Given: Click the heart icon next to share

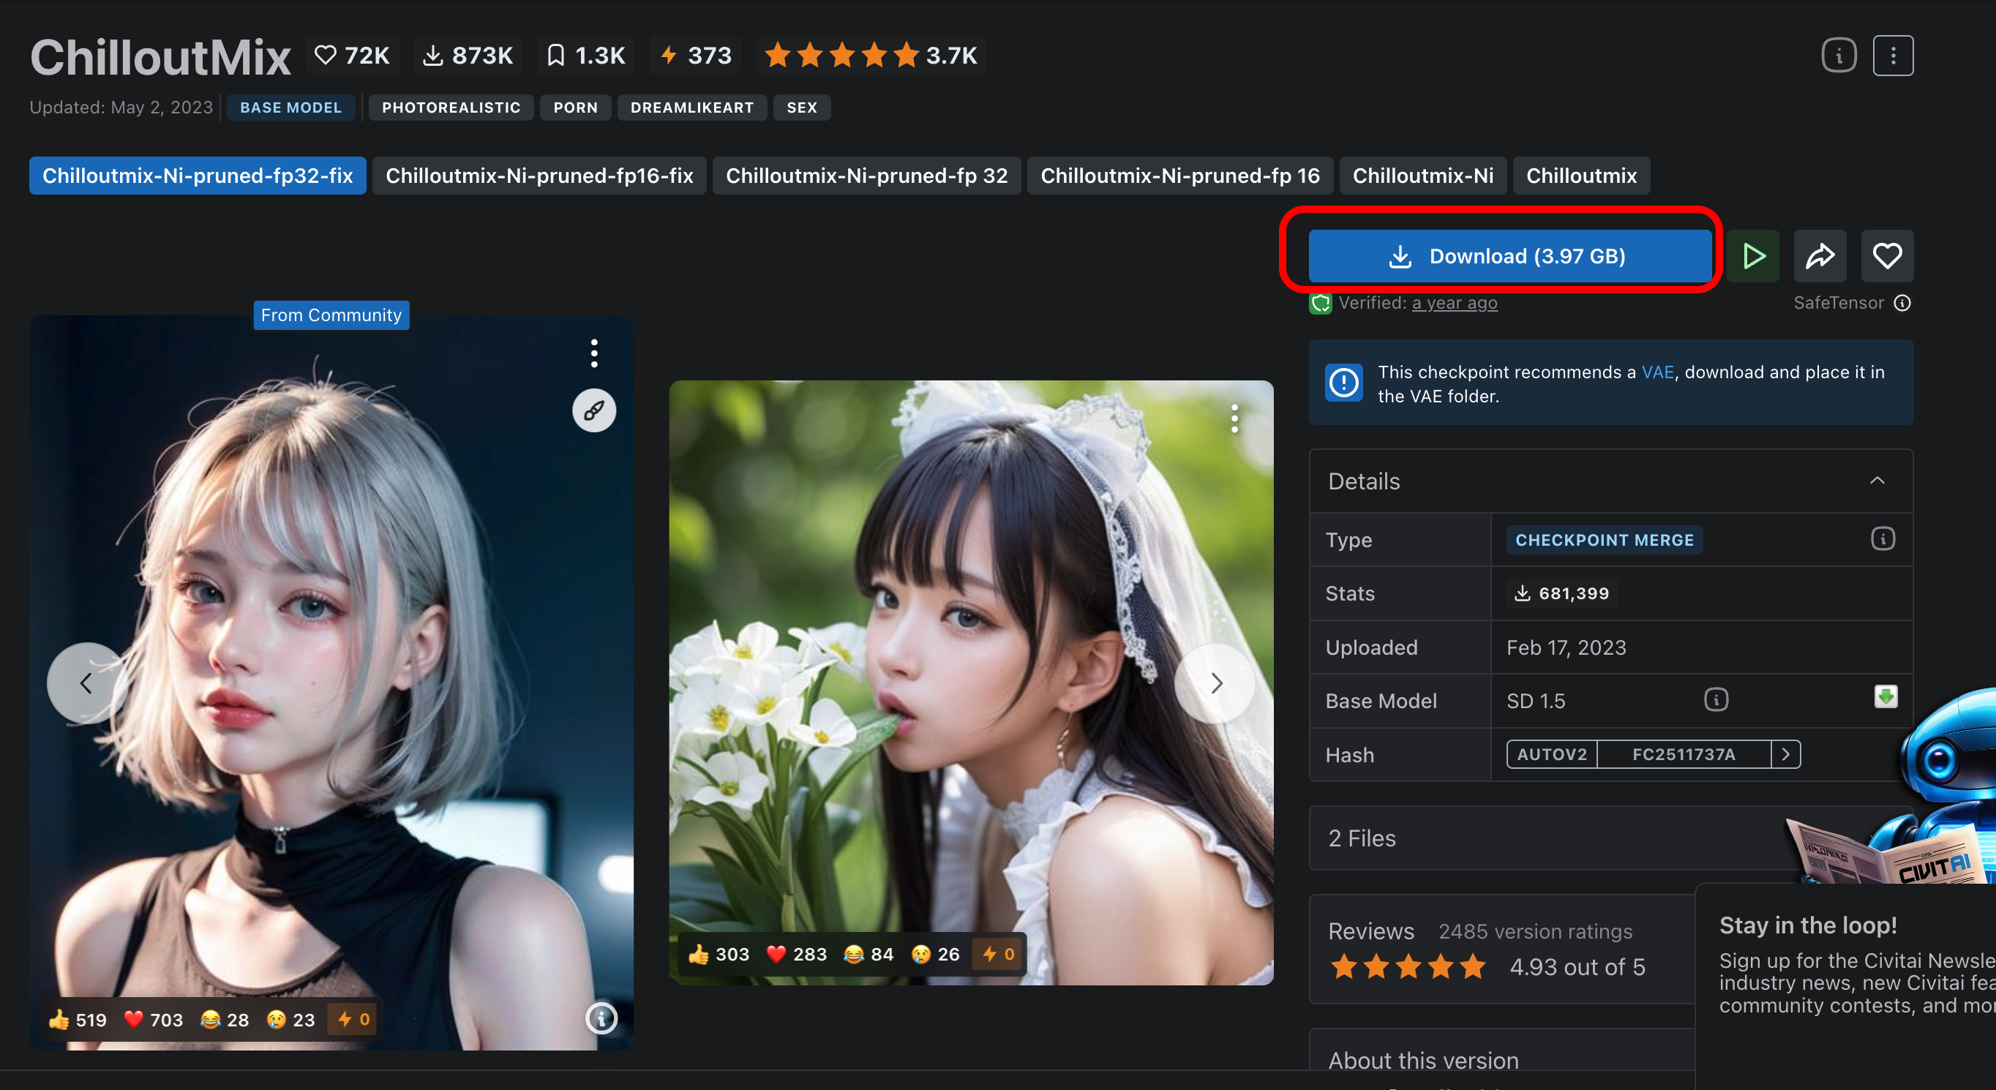Looking at the screenshot, I should pyautogui.click(x=1887, y=255).
